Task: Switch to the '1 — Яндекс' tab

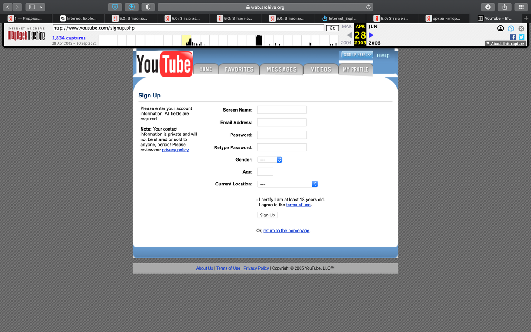Action: 27,19
